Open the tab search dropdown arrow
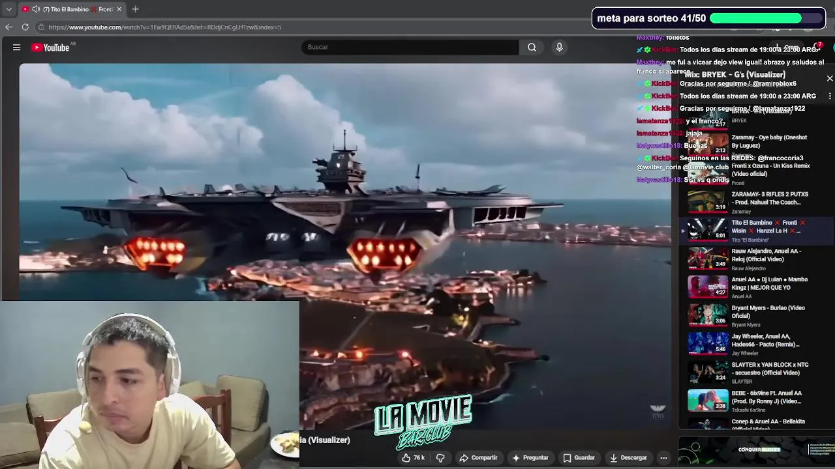This screenshot has width=835, height=469. pos(8,9)
